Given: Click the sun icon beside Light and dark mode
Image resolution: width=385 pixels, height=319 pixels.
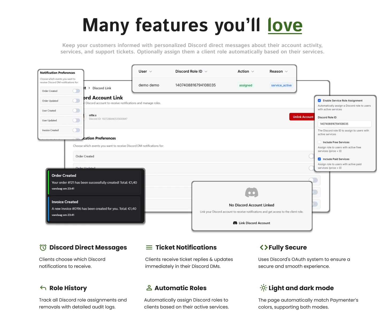Looking at the screenshot, I should (263, 288).
